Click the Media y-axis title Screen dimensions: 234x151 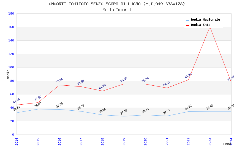(x=8, y=74)
